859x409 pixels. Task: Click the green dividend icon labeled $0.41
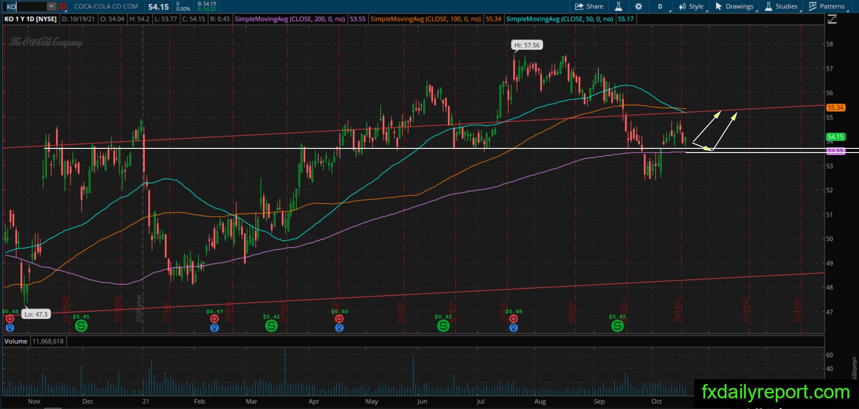pos(81,326)
